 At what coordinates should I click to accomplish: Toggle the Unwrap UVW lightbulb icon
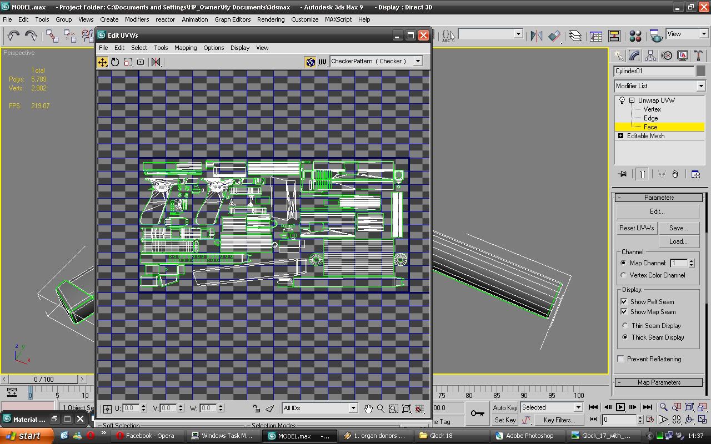coord(622,100)
